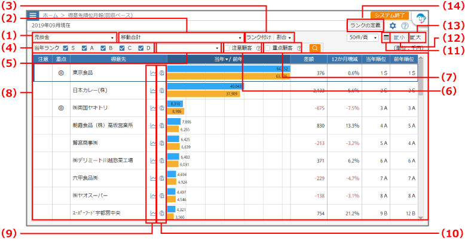This screenshot has width=465, height=241.
Task: Open the help question mark icon
Action: click(405, 26)
